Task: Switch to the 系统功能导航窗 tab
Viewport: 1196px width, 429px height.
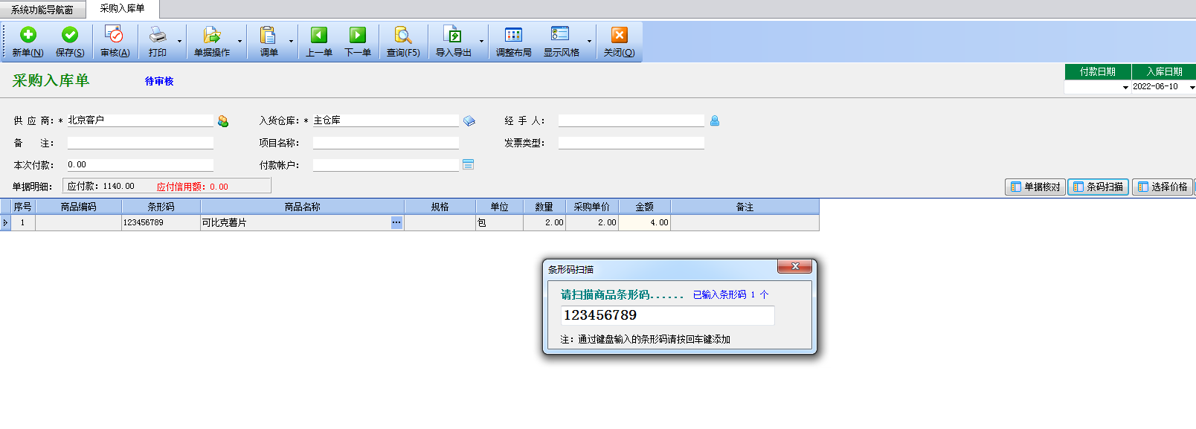Action: [x=42, y=10]
